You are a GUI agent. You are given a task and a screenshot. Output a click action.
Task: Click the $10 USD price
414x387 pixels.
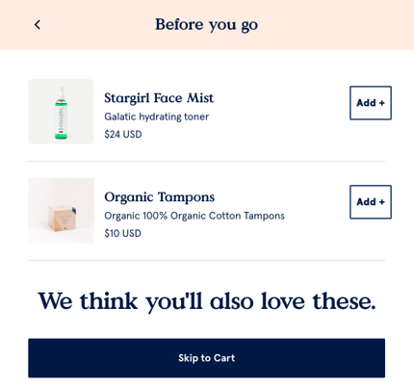[x=122, y=233]
